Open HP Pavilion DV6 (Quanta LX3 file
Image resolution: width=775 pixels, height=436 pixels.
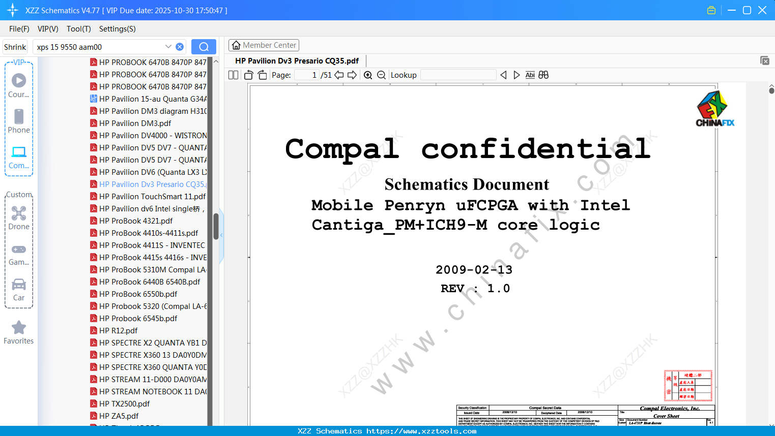[149, 172]
